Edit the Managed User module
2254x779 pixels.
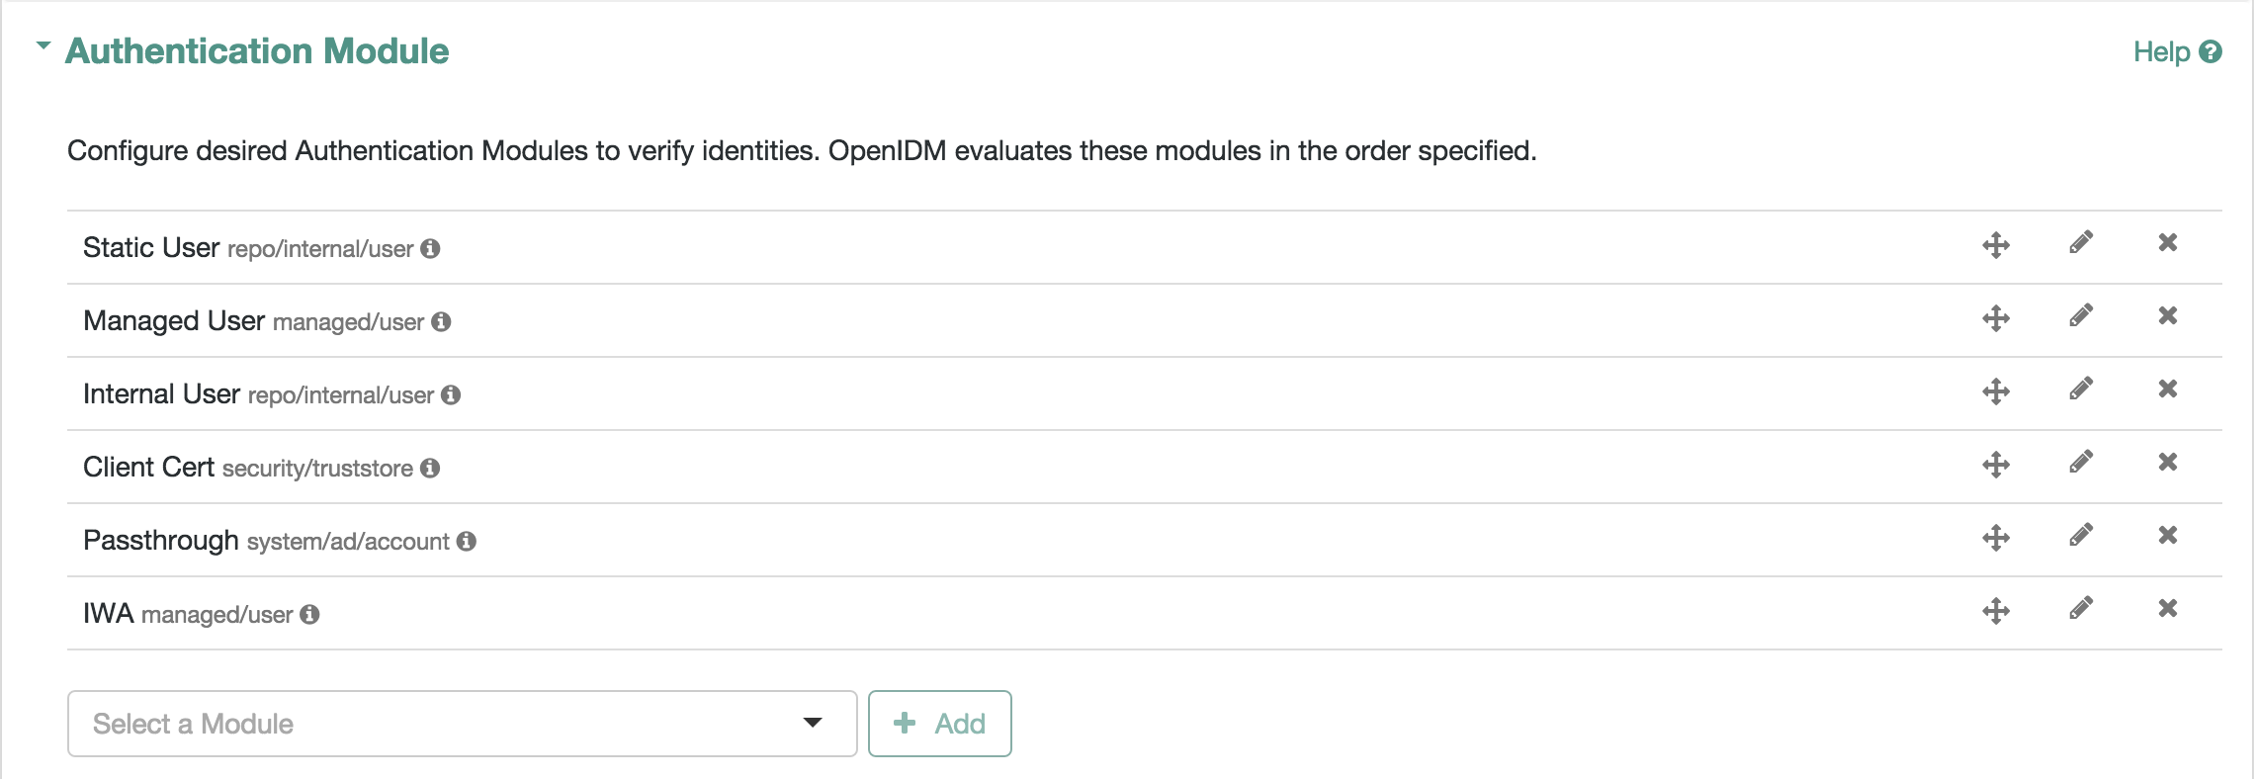[x=2081, y=316]
